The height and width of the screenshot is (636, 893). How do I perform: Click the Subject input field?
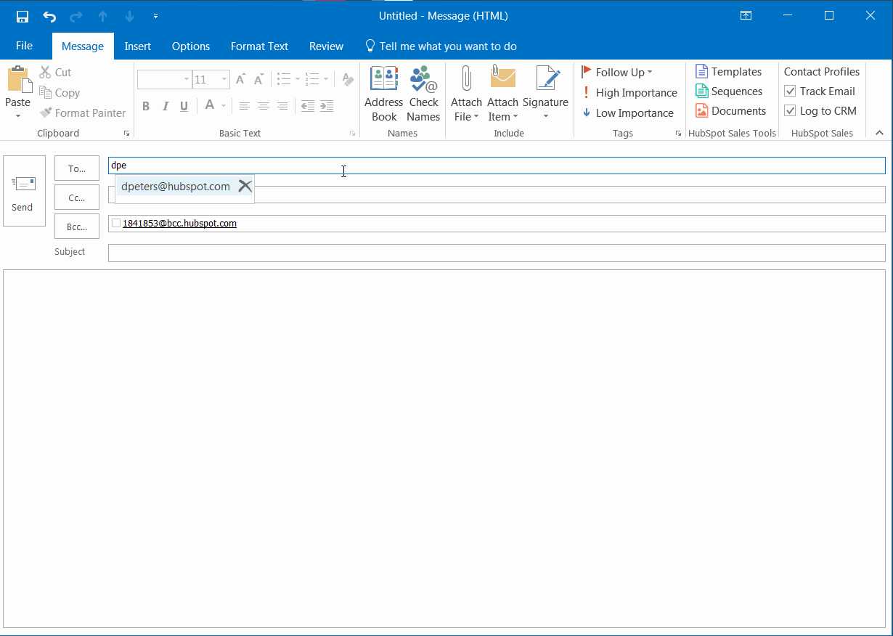(x=497, y=253)
